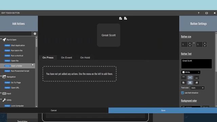Select the Run a shortcut action
The image size is (217, 122).
pyautogui.click(x=18, y=56)
